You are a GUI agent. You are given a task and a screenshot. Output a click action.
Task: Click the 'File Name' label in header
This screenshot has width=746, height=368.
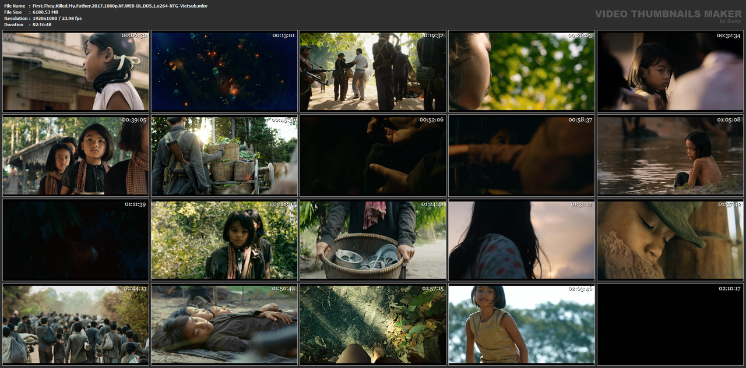tap(15, 6)
